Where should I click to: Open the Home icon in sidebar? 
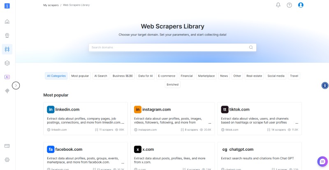pyautogui.click(x=7, y=22)
